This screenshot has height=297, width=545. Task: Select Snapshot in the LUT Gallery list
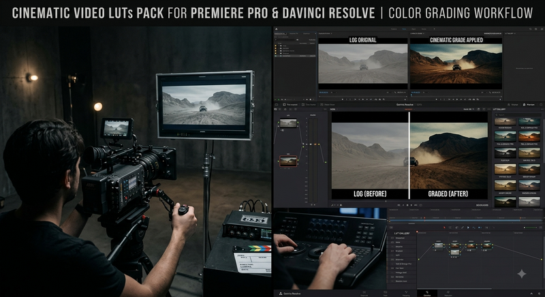point(403,238)
